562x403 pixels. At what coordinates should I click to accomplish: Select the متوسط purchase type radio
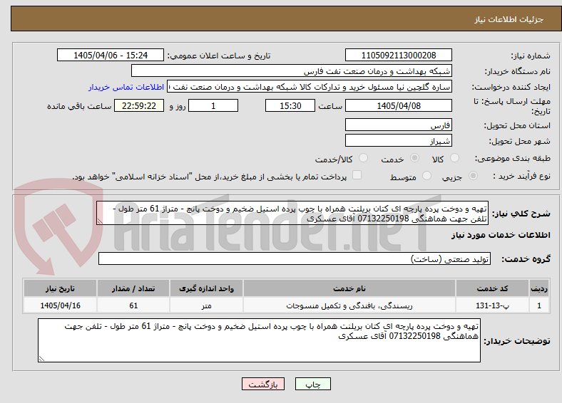coord(426,175)
